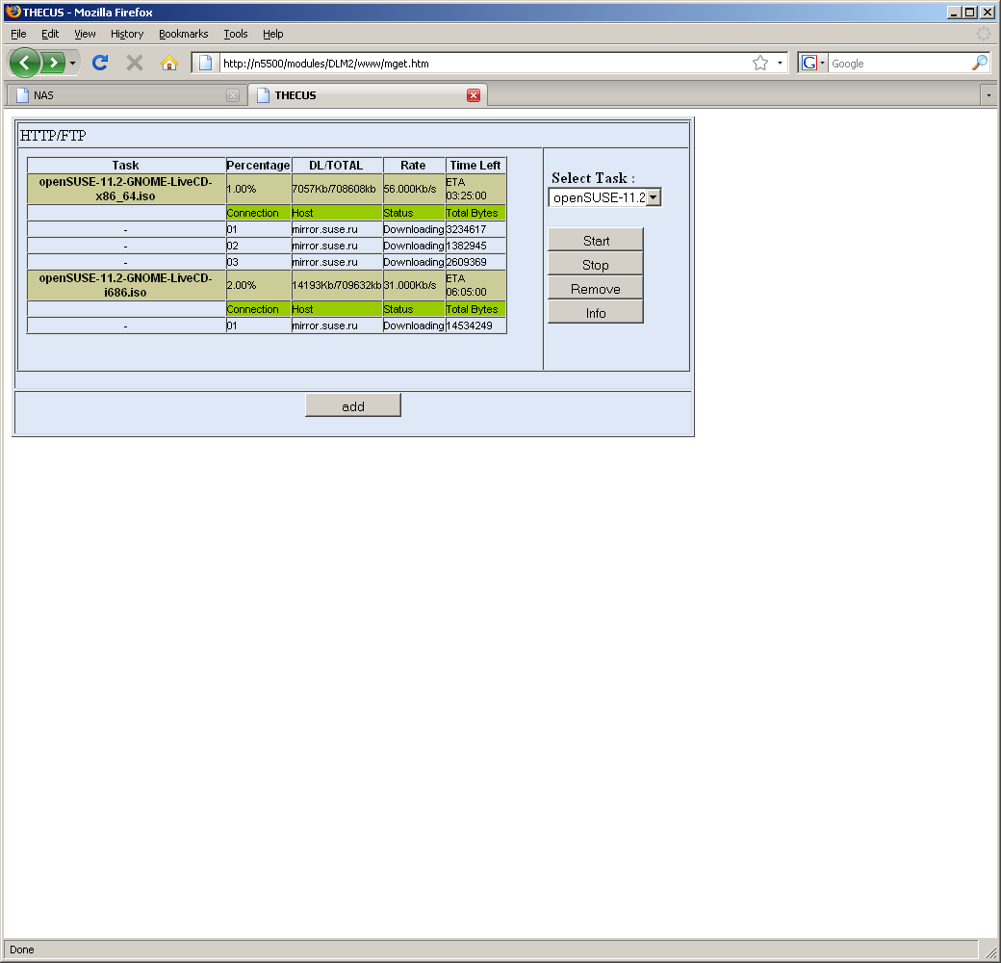The height and width of the screenshot is (963, 1001).
Task: Click the Rate column header
Action: click(x=413, y=166)
